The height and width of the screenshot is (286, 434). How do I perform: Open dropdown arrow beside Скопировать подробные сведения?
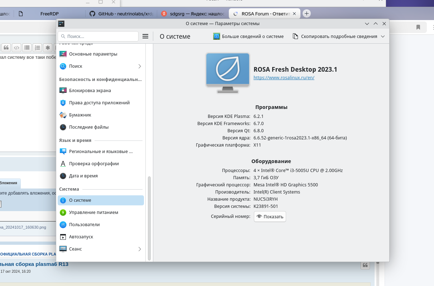(383, 36)
